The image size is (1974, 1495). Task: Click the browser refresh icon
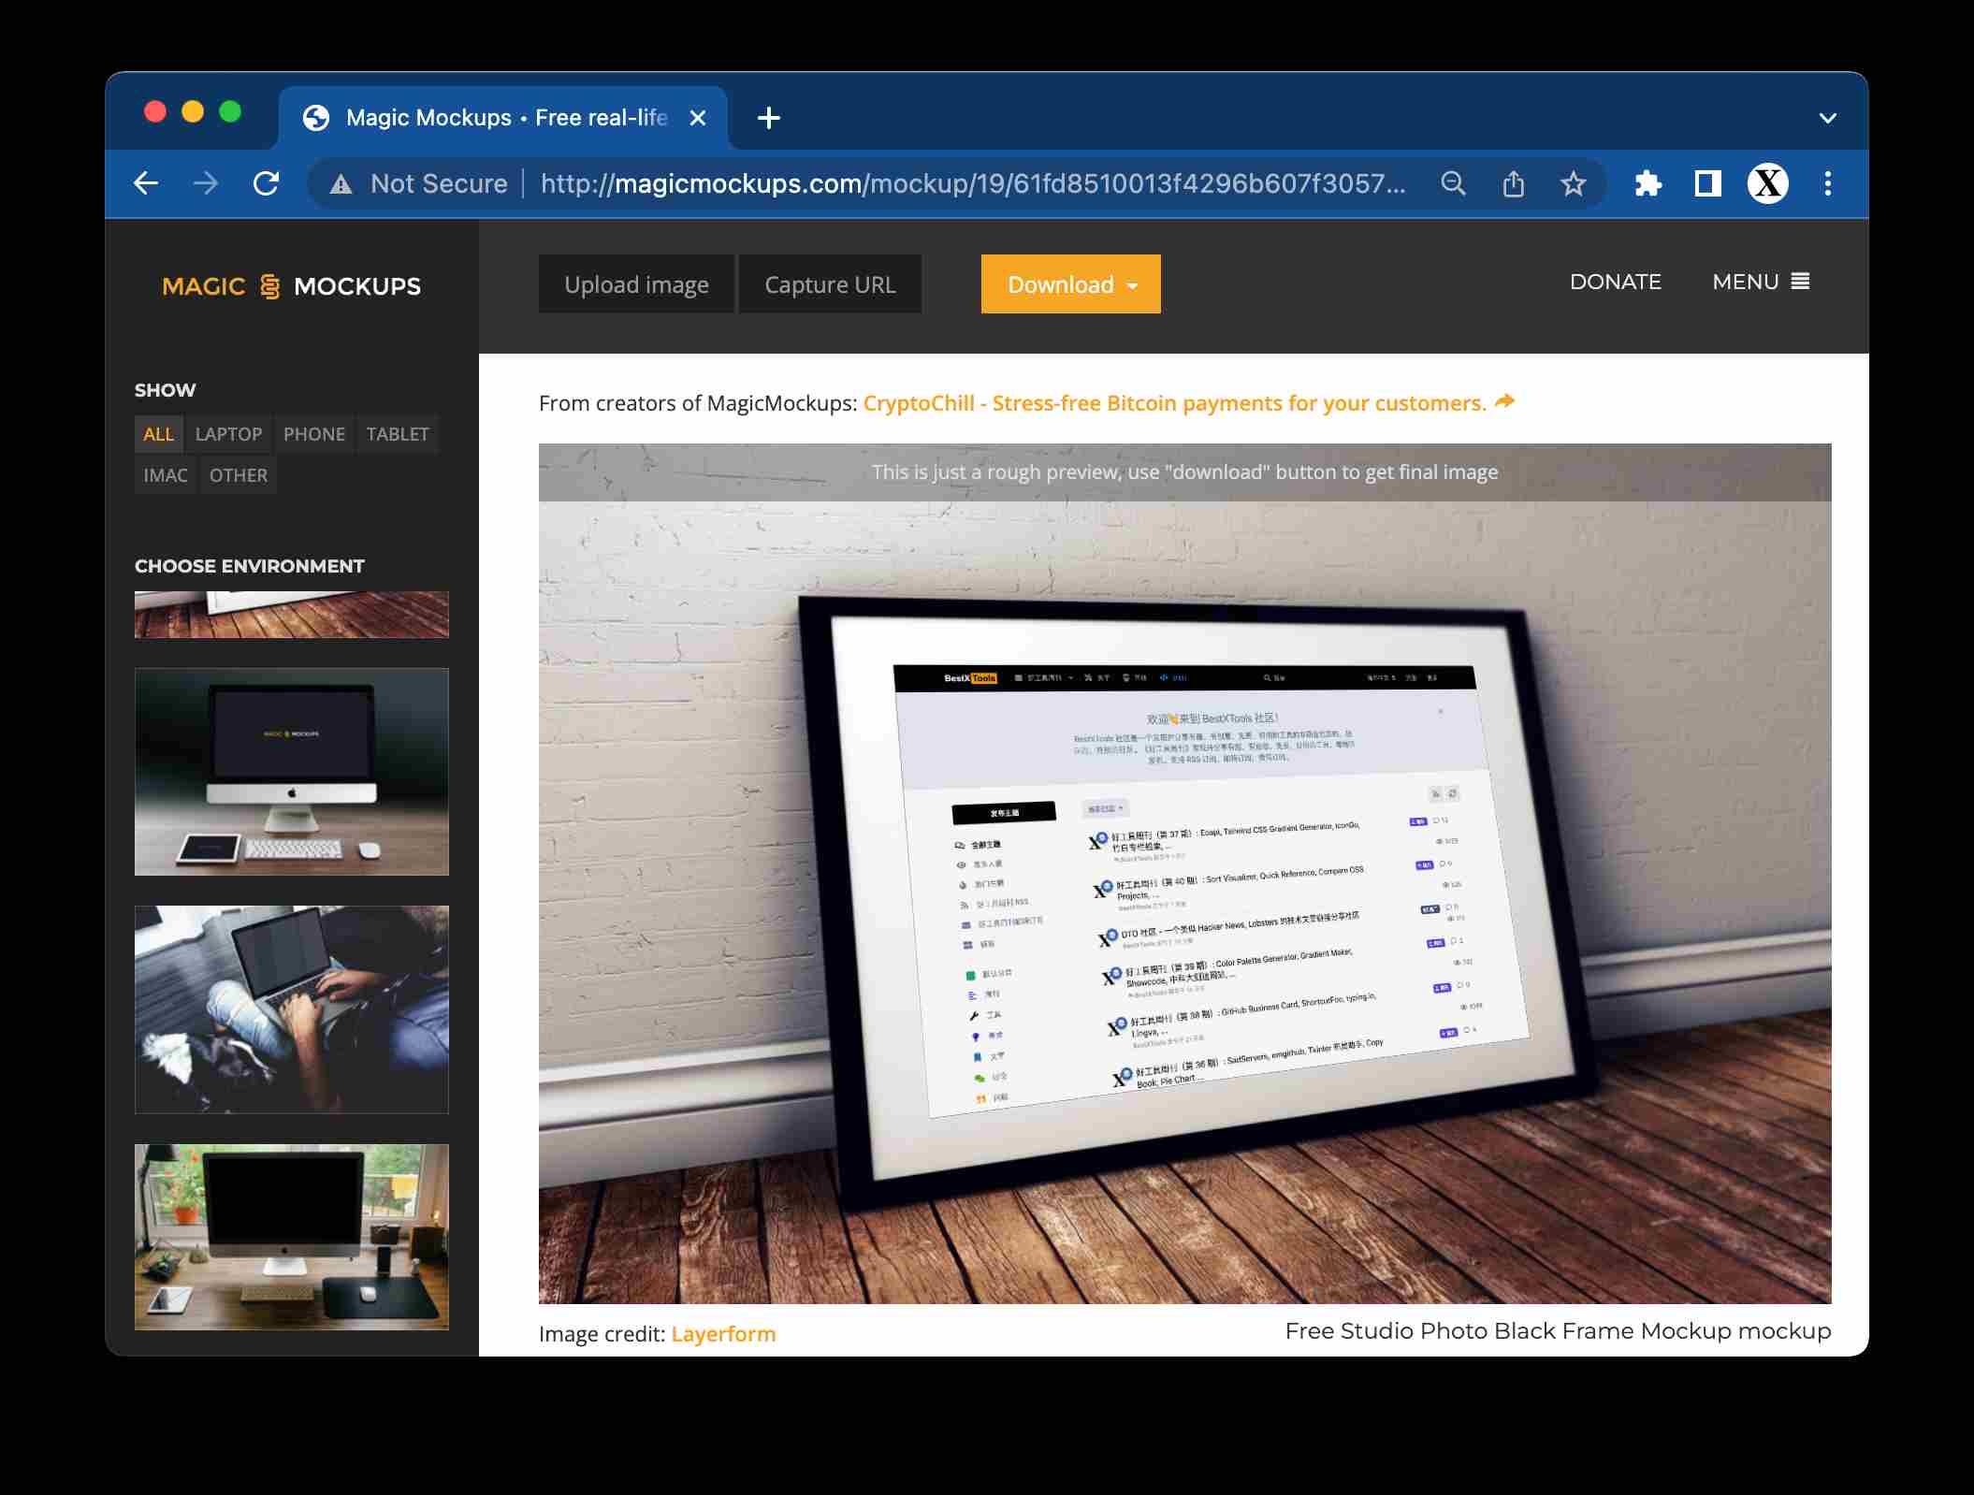(266, 182)
